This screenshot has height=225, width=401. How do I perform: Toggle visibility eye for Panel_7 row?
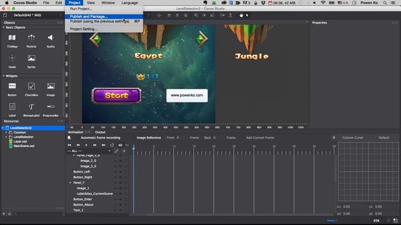[x=120, y=182]
